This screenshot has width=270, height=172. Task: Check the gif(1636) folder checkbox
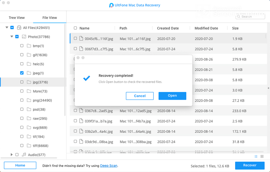point(22,55)
